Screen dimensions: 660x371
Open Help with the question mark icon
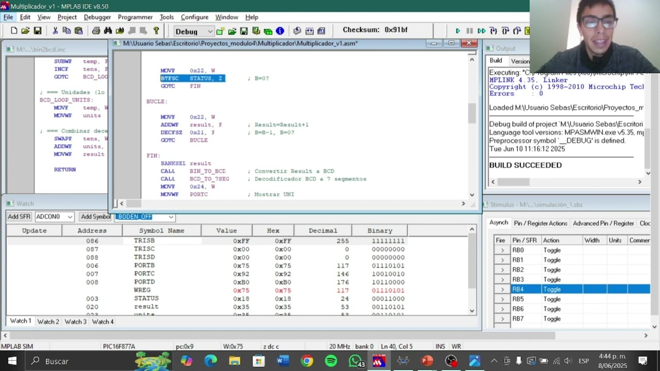click(156, 31)
